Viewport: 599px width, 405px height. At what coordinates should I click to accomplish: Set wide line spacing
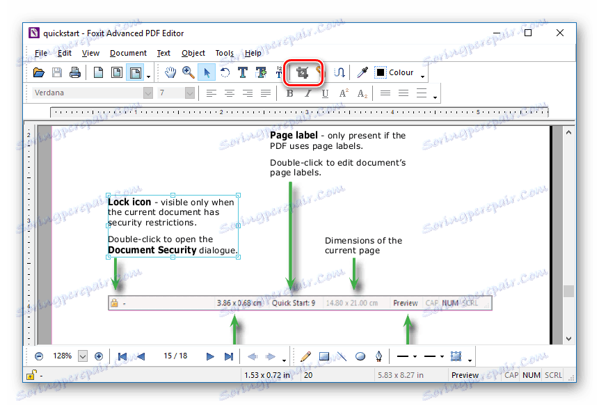(x=422, y=93)
